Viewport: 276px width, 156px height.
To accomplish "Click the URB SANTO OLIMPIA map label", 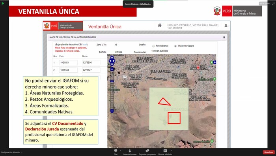I will pos(130,85).
